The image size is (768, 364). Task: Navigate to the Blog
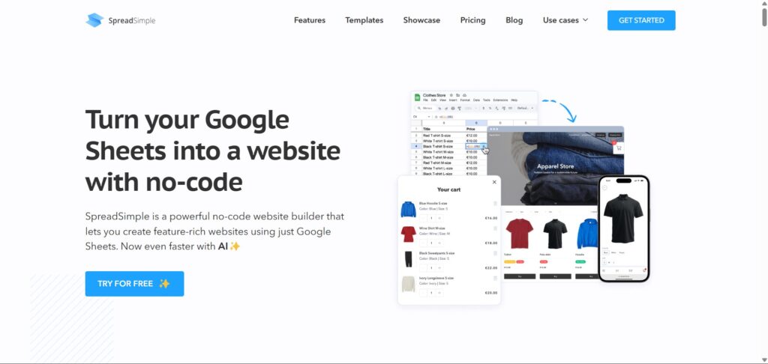click(x=514, y=20)
